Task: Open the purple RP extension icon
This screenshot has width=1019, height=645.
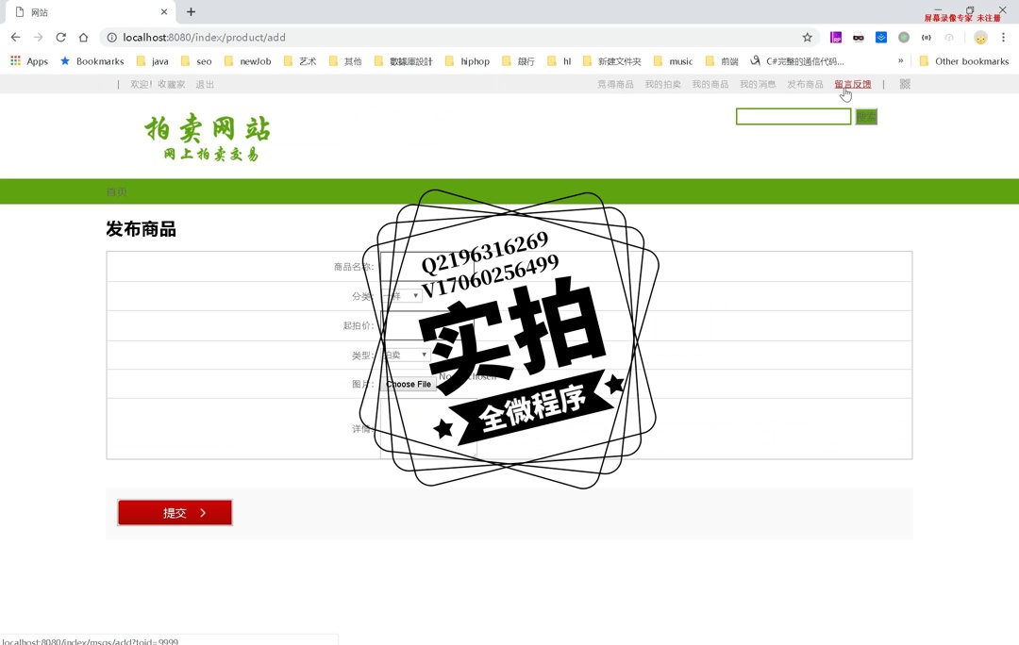Action: point(836,38)
